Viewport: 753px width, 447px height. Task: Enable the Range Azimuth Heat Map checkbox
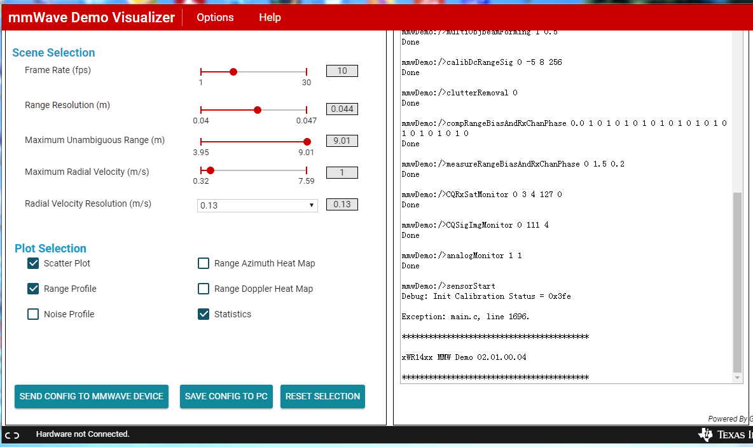pyautogui.click(x=204, y=263)
